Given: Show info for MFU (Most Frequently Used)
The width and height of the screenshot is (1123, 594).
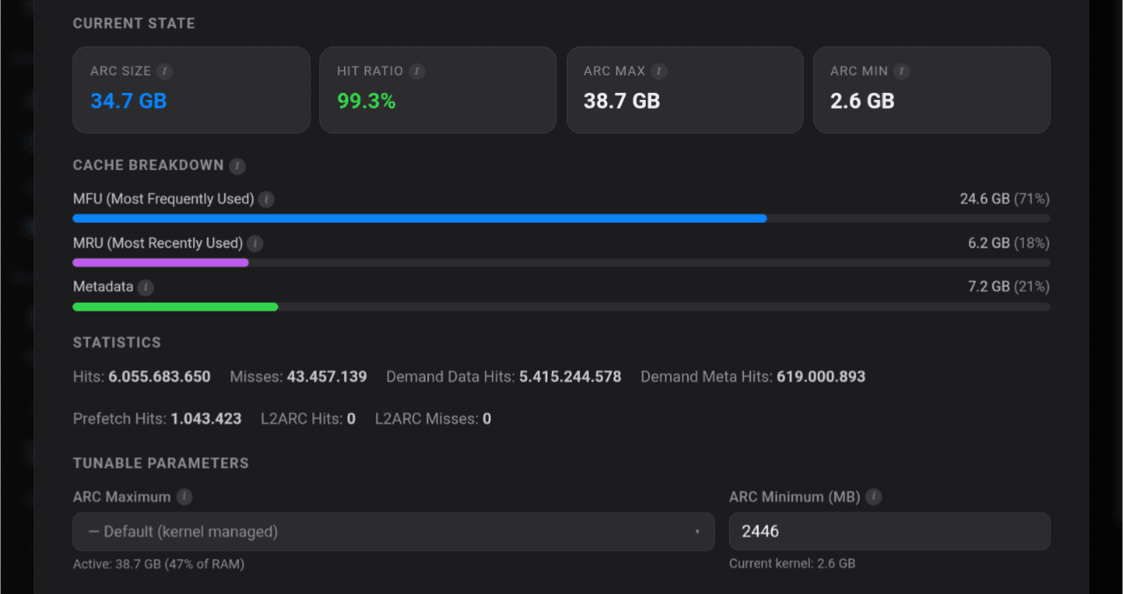Looking at the screenshot, I should click(267, 200).
